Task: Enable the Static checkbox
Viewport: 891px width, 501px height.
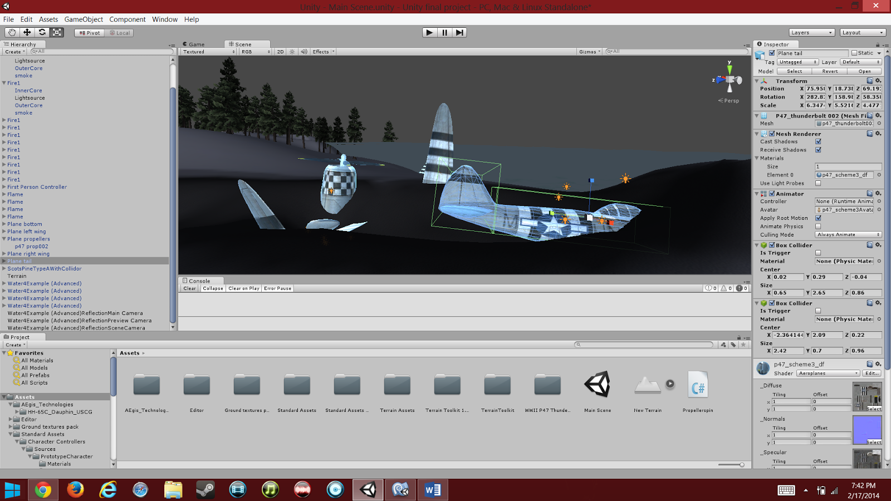Action: [x=854, y=53]
